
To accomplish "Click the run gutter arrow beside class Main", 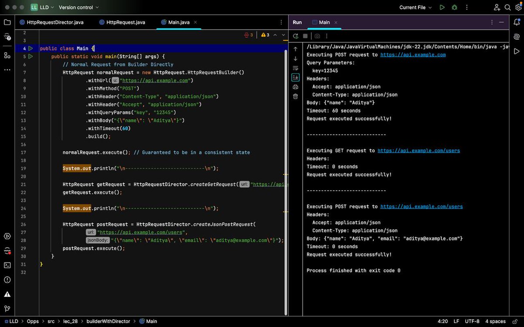I will tap(31, 48).
